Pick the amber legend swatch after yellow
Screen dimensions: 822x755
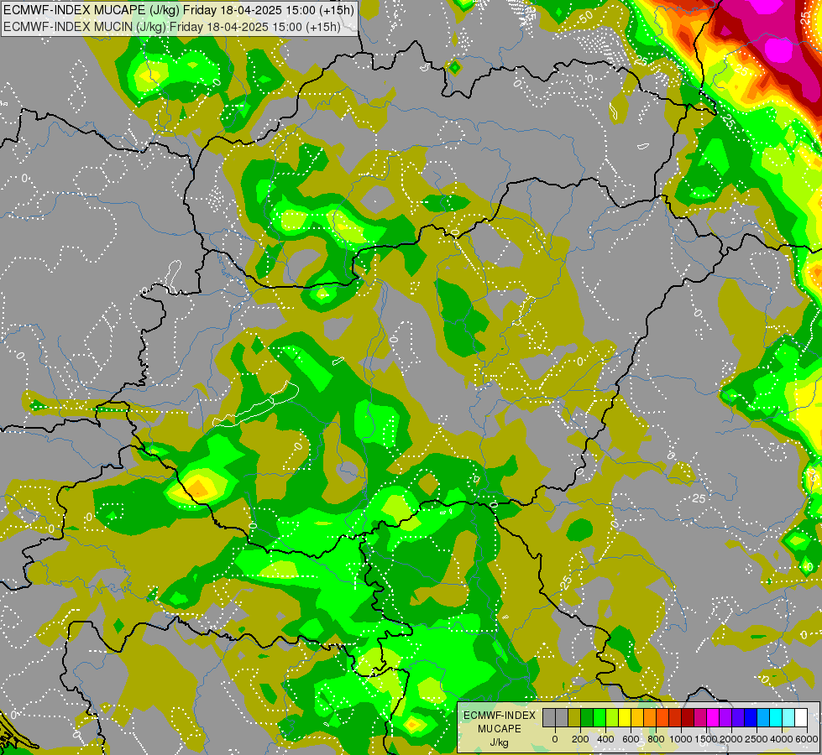(x=637, y=718)
